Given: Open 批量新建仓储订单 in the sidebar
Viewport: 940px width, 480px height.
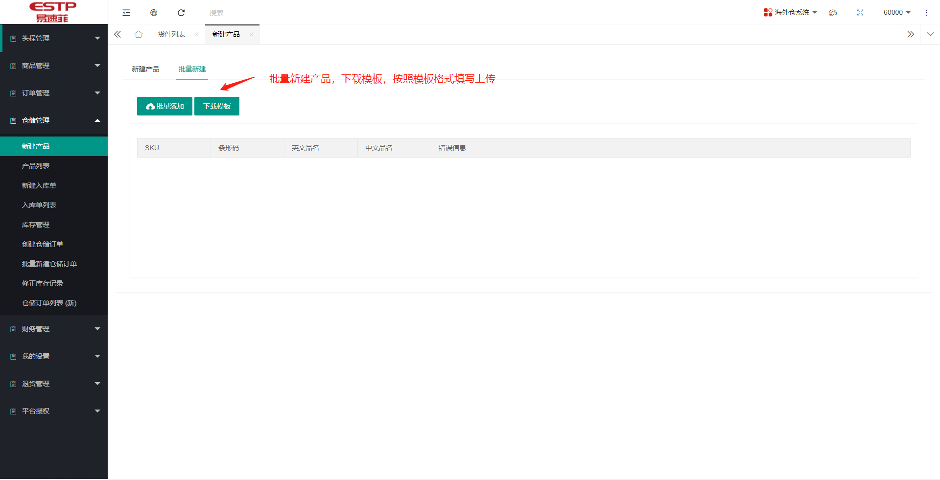Looking at the screenshot, I should 54,264.
